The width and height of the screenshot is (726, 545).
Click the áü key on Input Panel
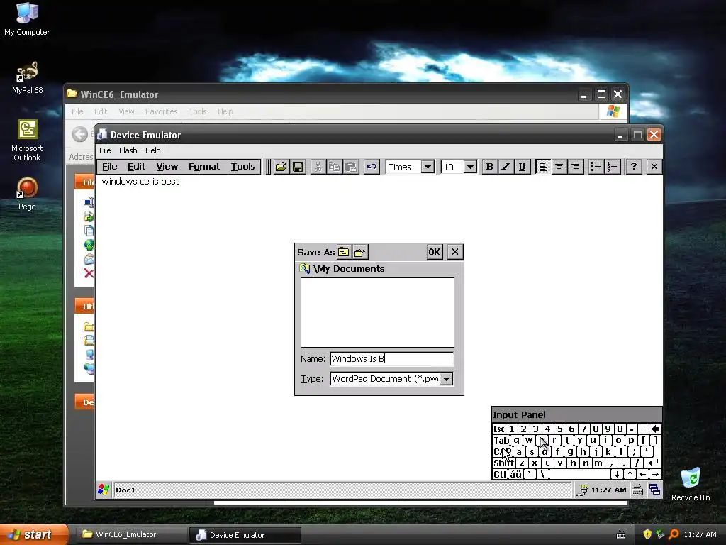516,474
